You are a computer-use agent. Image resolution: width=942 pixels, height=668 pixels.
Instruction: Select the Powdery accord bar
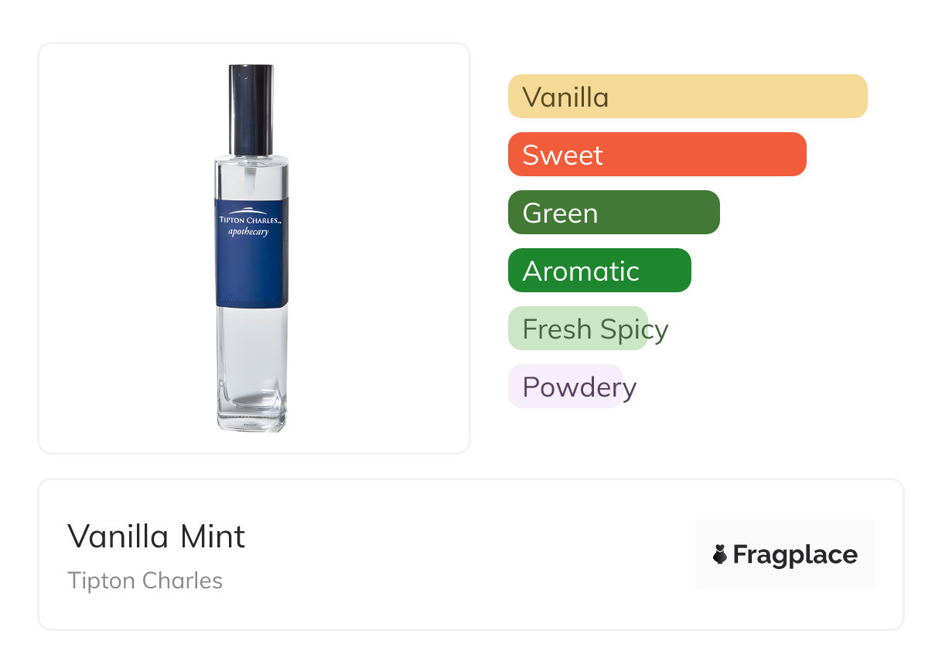[x=565, y=387]
